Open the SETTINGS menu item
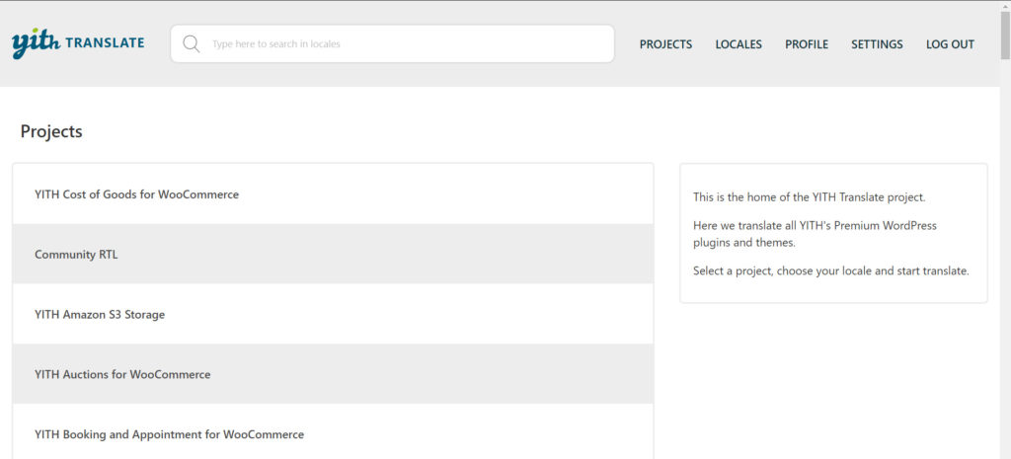This screenshot has width=1011, height=459. click(x=877, y=44)
